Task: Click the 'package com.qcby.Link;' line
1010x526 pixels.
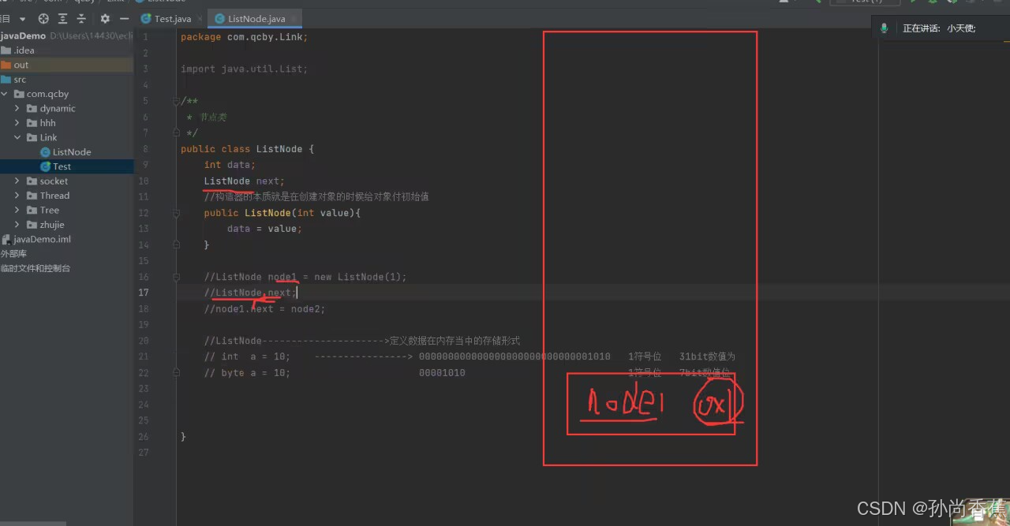Action: coord(244,37)
